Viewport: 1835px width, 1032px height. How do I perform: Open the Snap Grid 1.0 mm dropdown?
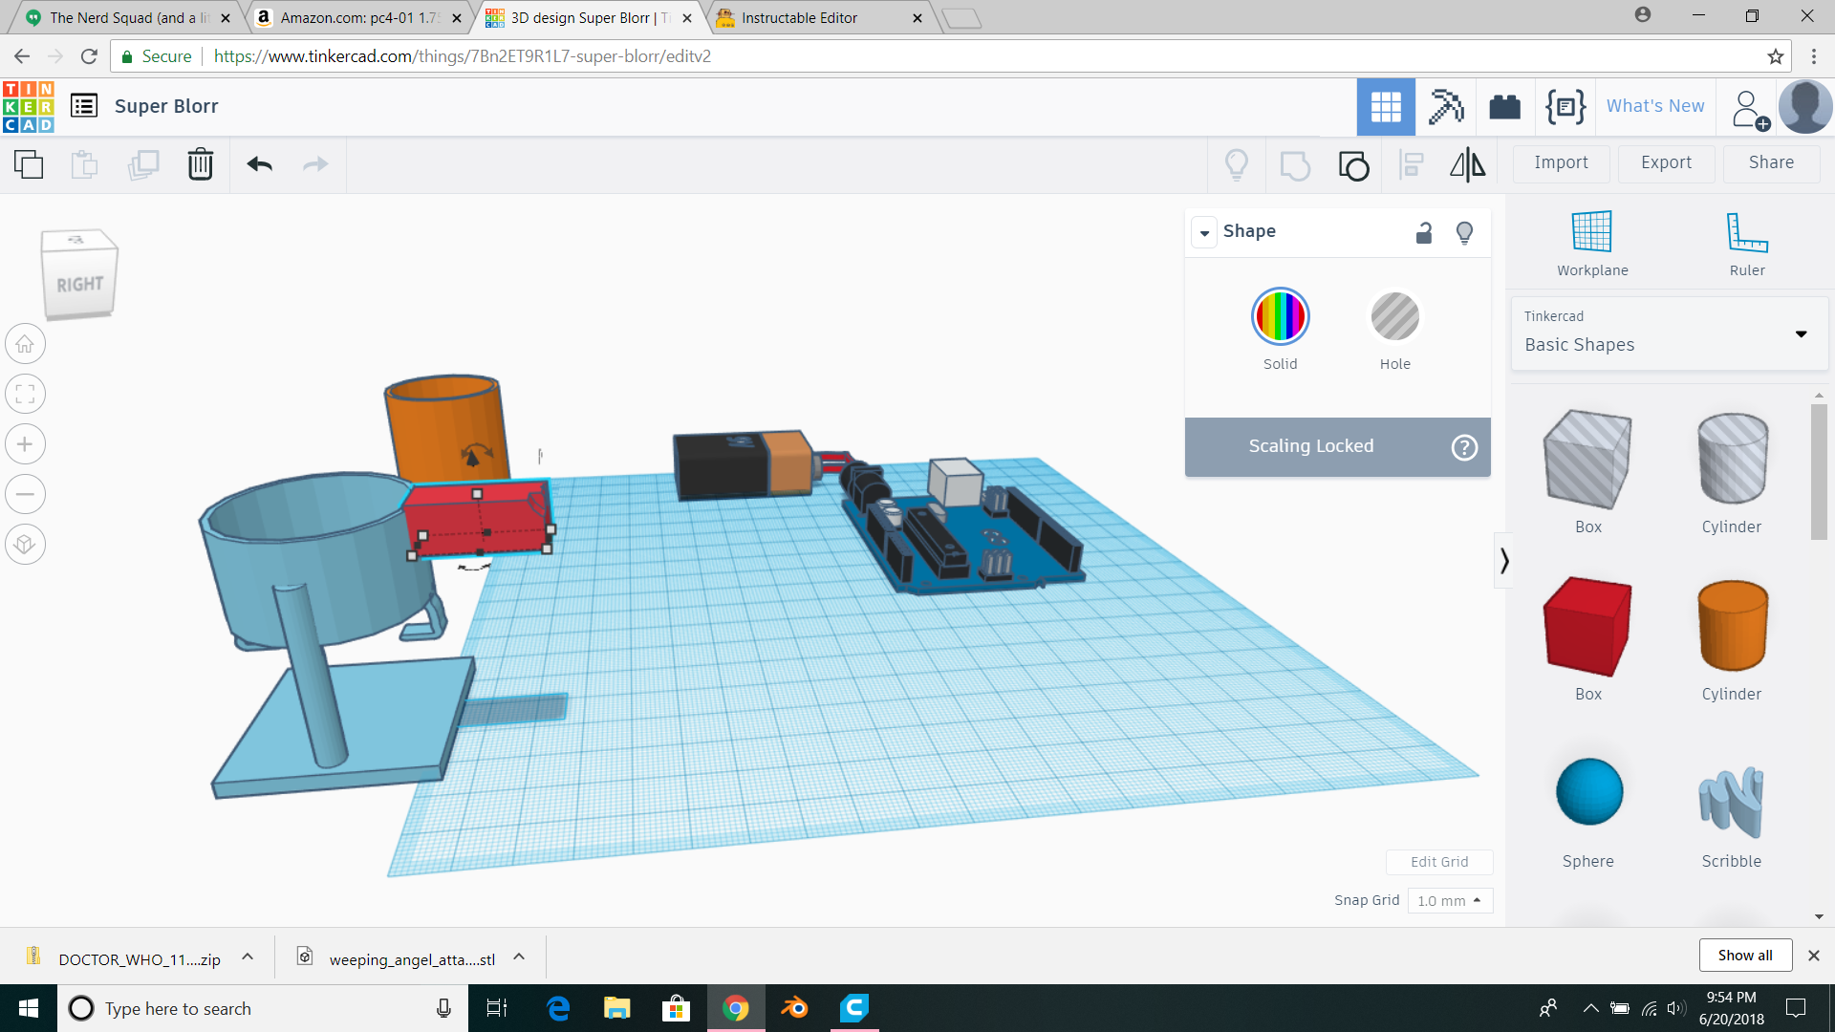1450,901
